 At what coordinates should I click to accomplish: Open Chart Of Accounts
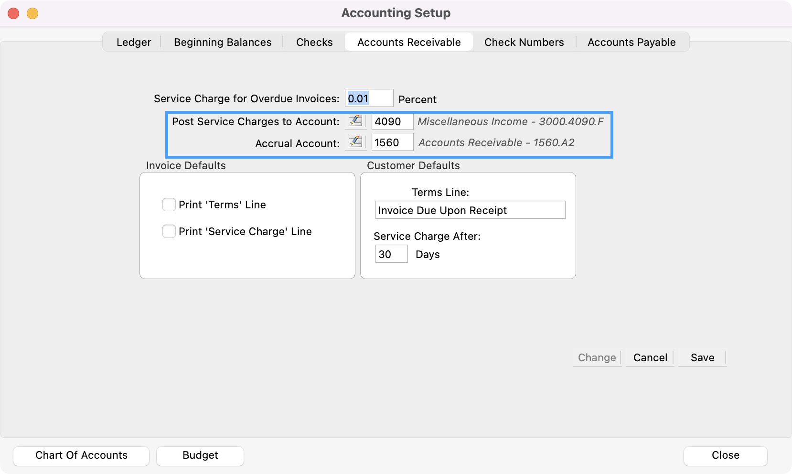(81, 455)
